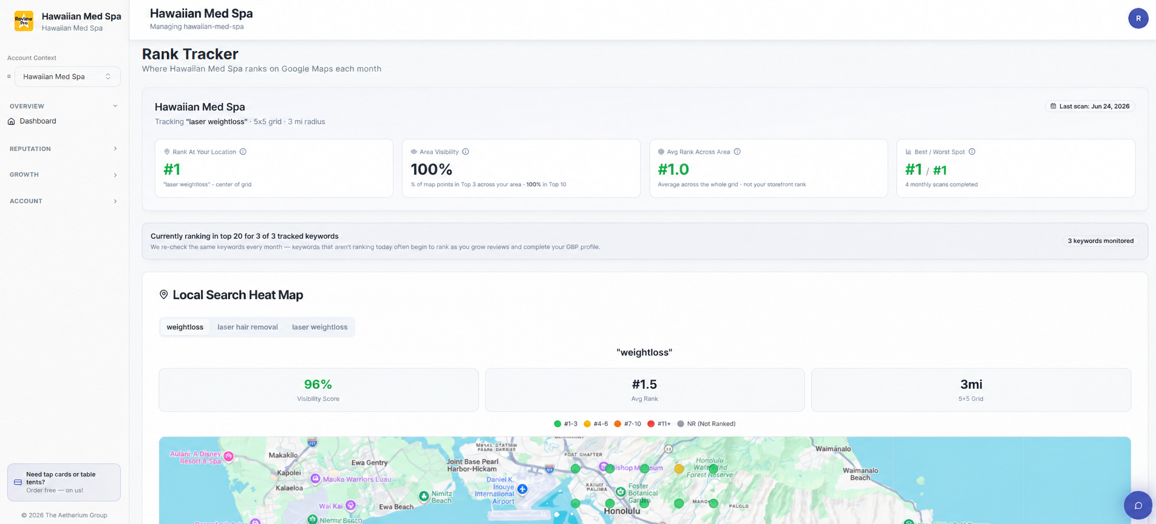This screenshot has height=524, width=1156.
Task: Click the Need tap cards or table tents promo
Action: tap(64, 482)
